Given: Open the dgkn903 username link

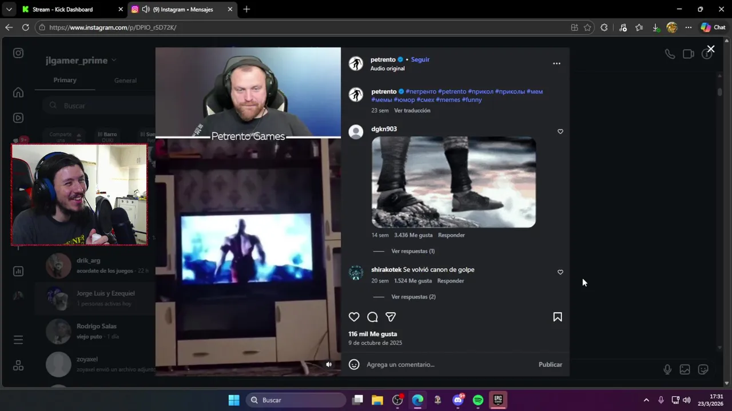Looking at the screenshot, I should [384, 129].
